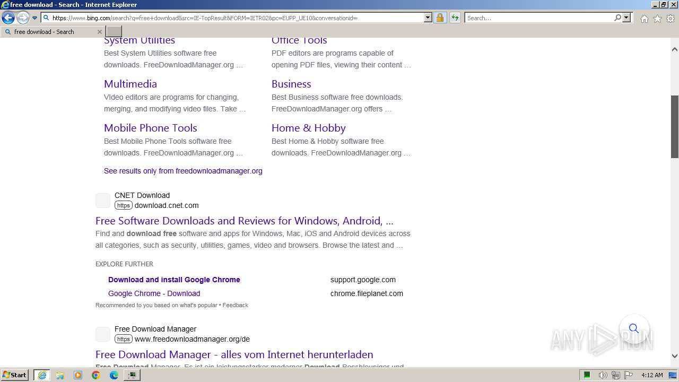
Task: Click the Refresh page icon
Action: tap(455, 18)
